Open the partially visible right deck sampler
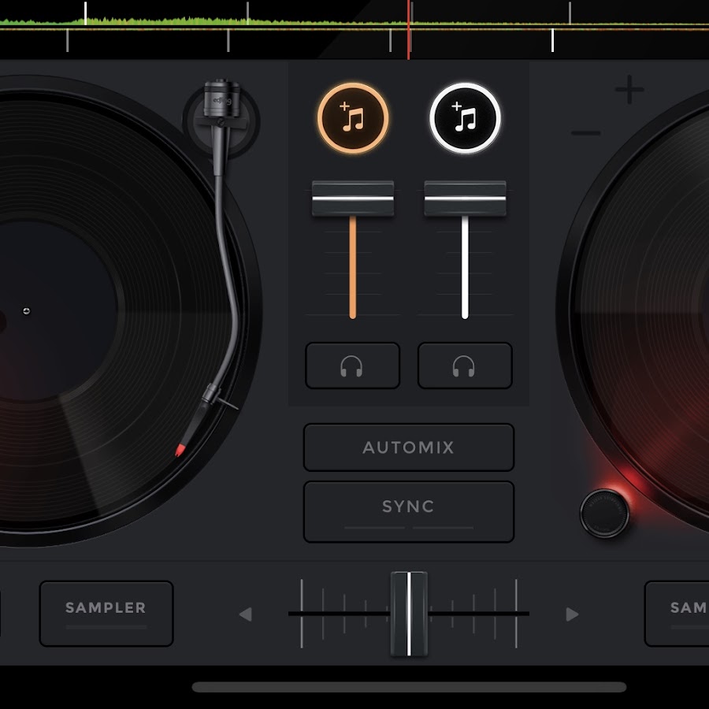Image resolution: width=709 pixels, height=709 pixels. point(677,614)
